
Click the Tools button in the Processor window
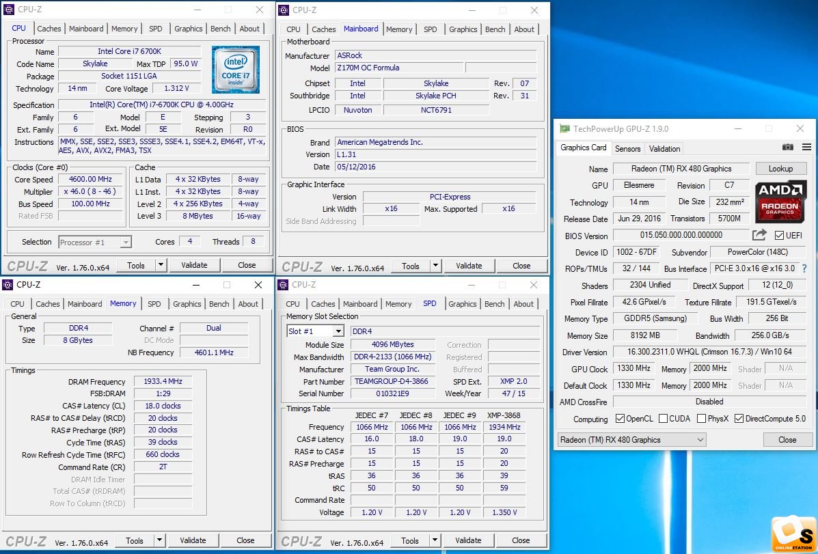pyautogui.click(x=135, y=265)
